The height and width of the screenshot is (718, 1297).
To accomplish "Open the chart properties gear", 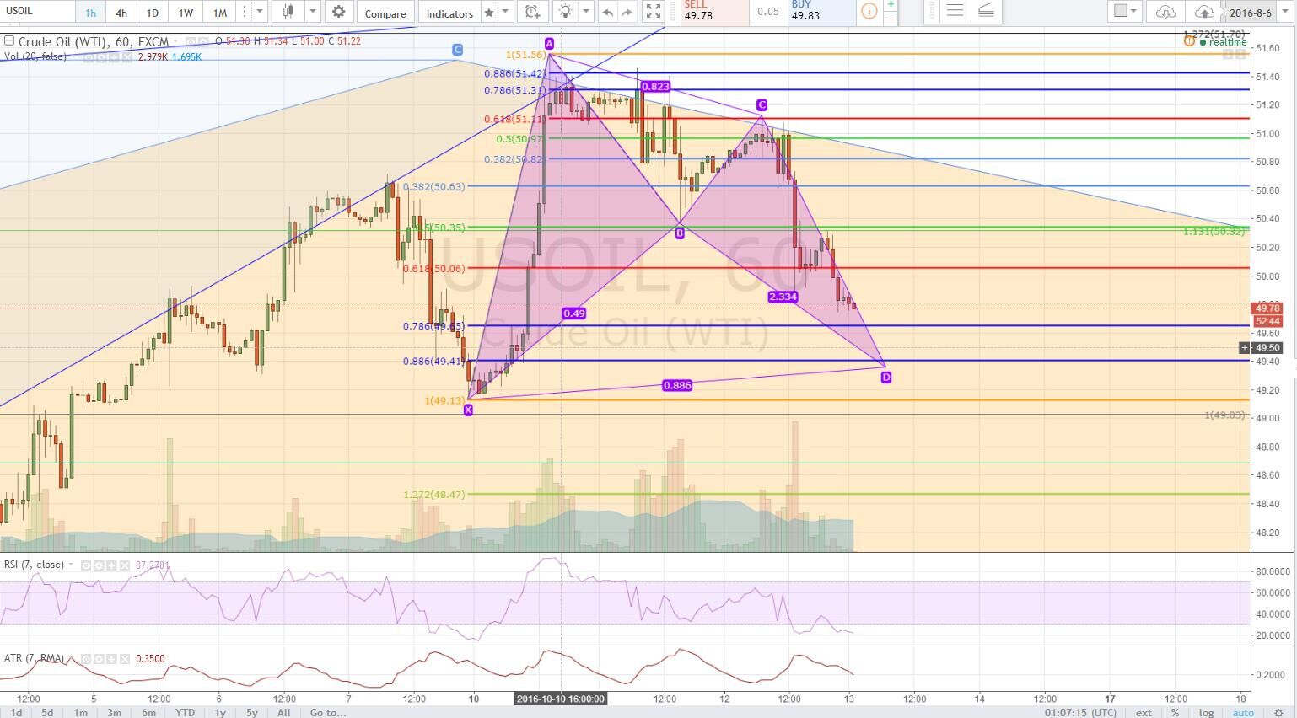I will (x=338, y=13).
